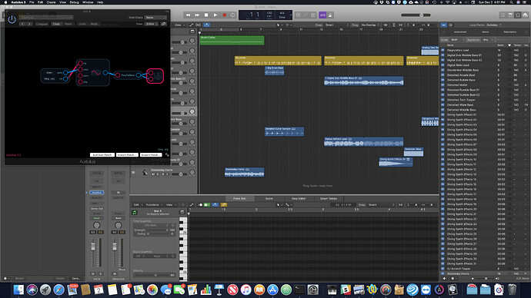Toggle the Cycle mode button

pyautogui.click(x=233, y=15)
